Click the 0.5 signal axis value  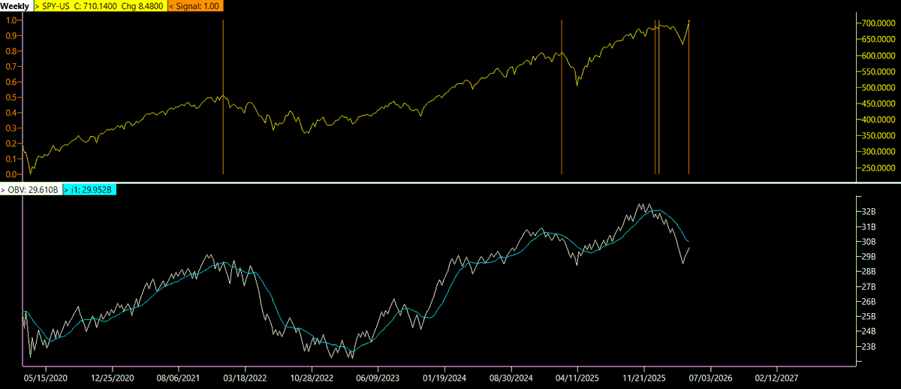tap(11, 98)
